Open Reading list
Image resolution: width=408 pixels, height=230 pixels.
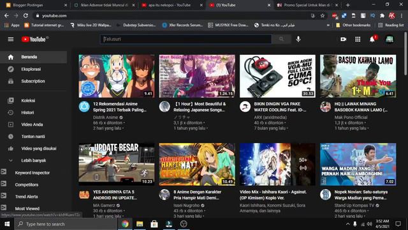[391, 26]
